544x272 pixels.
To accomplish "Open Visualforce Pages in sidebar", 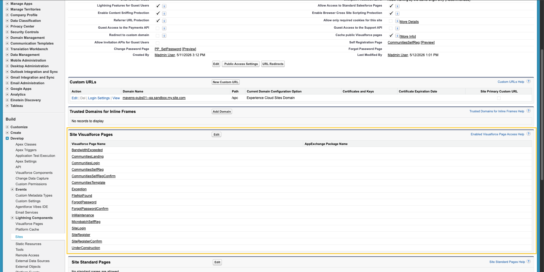I will coord(29,224).
